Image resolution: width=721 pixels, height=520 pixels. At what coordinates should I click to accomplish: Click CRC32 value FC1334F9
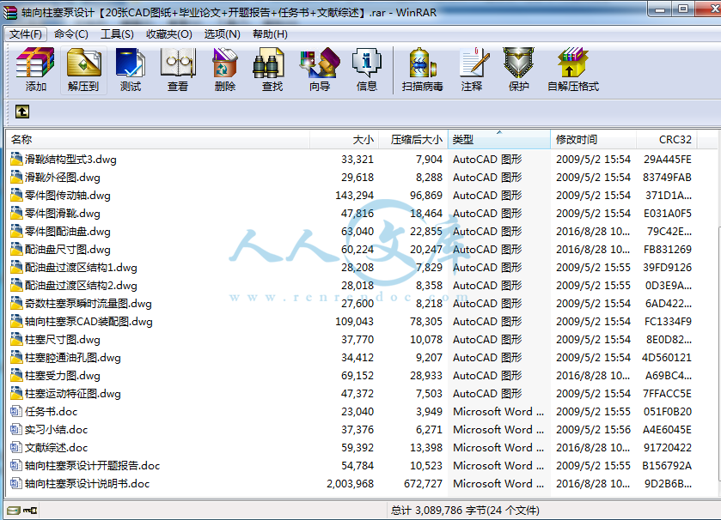(x=667, y=321)
